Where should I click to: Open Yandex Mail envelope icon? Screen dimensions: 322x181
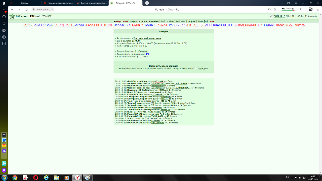[x=4, y=146]
